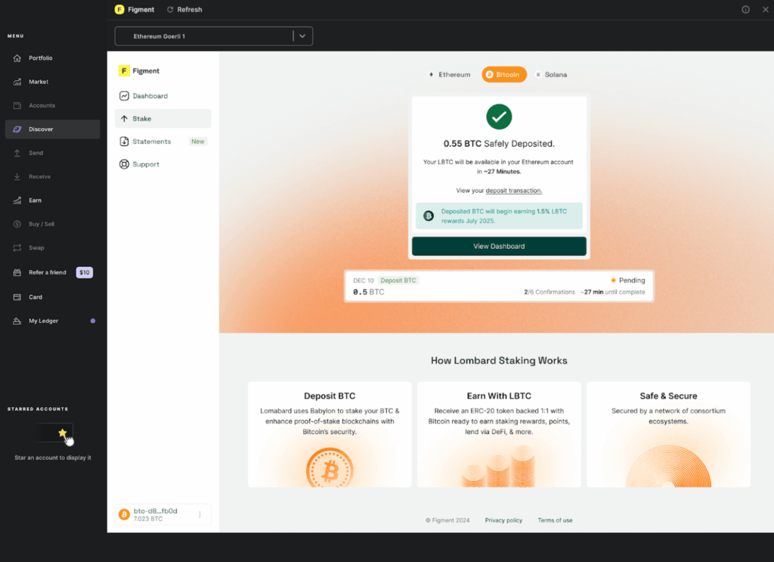774x562 pixels.
Task: Open Portfolio from the Ledger menu
Action: 41,57
